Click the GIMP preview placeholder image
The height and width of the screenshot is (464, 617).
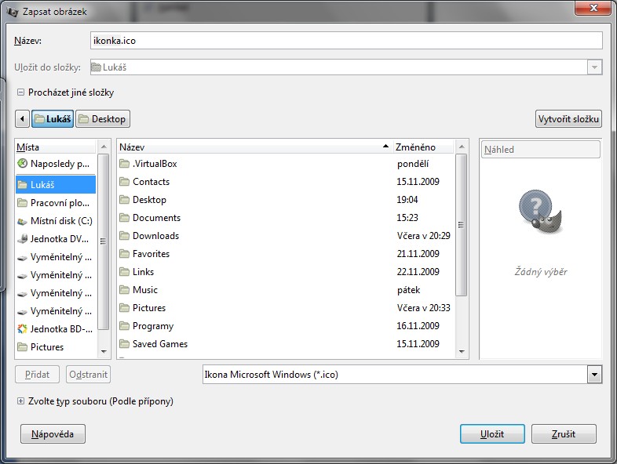click(541, 212)
